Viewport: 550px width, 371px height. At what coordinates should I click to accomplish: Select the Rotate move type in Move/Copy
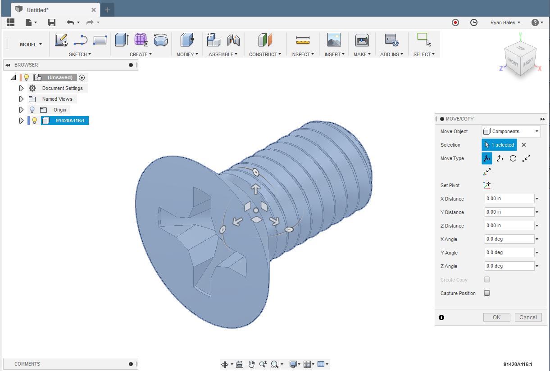coord(513,158)
